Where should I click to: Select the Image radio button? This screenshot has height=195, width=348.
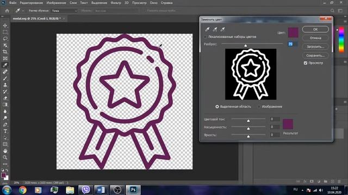click(x=259, y=107)
